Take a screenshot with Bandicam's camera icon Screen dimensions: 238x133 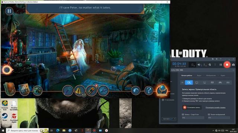pyautogui.click(x=233, y=65)
